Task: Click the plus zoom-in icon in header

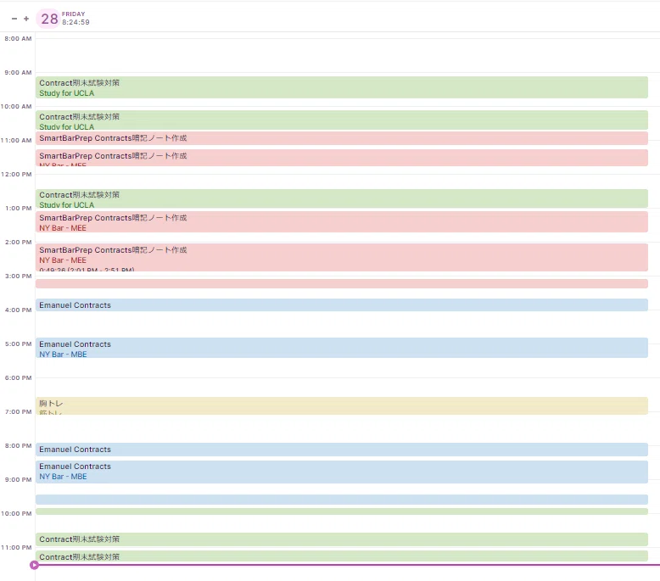Action: 26,19
